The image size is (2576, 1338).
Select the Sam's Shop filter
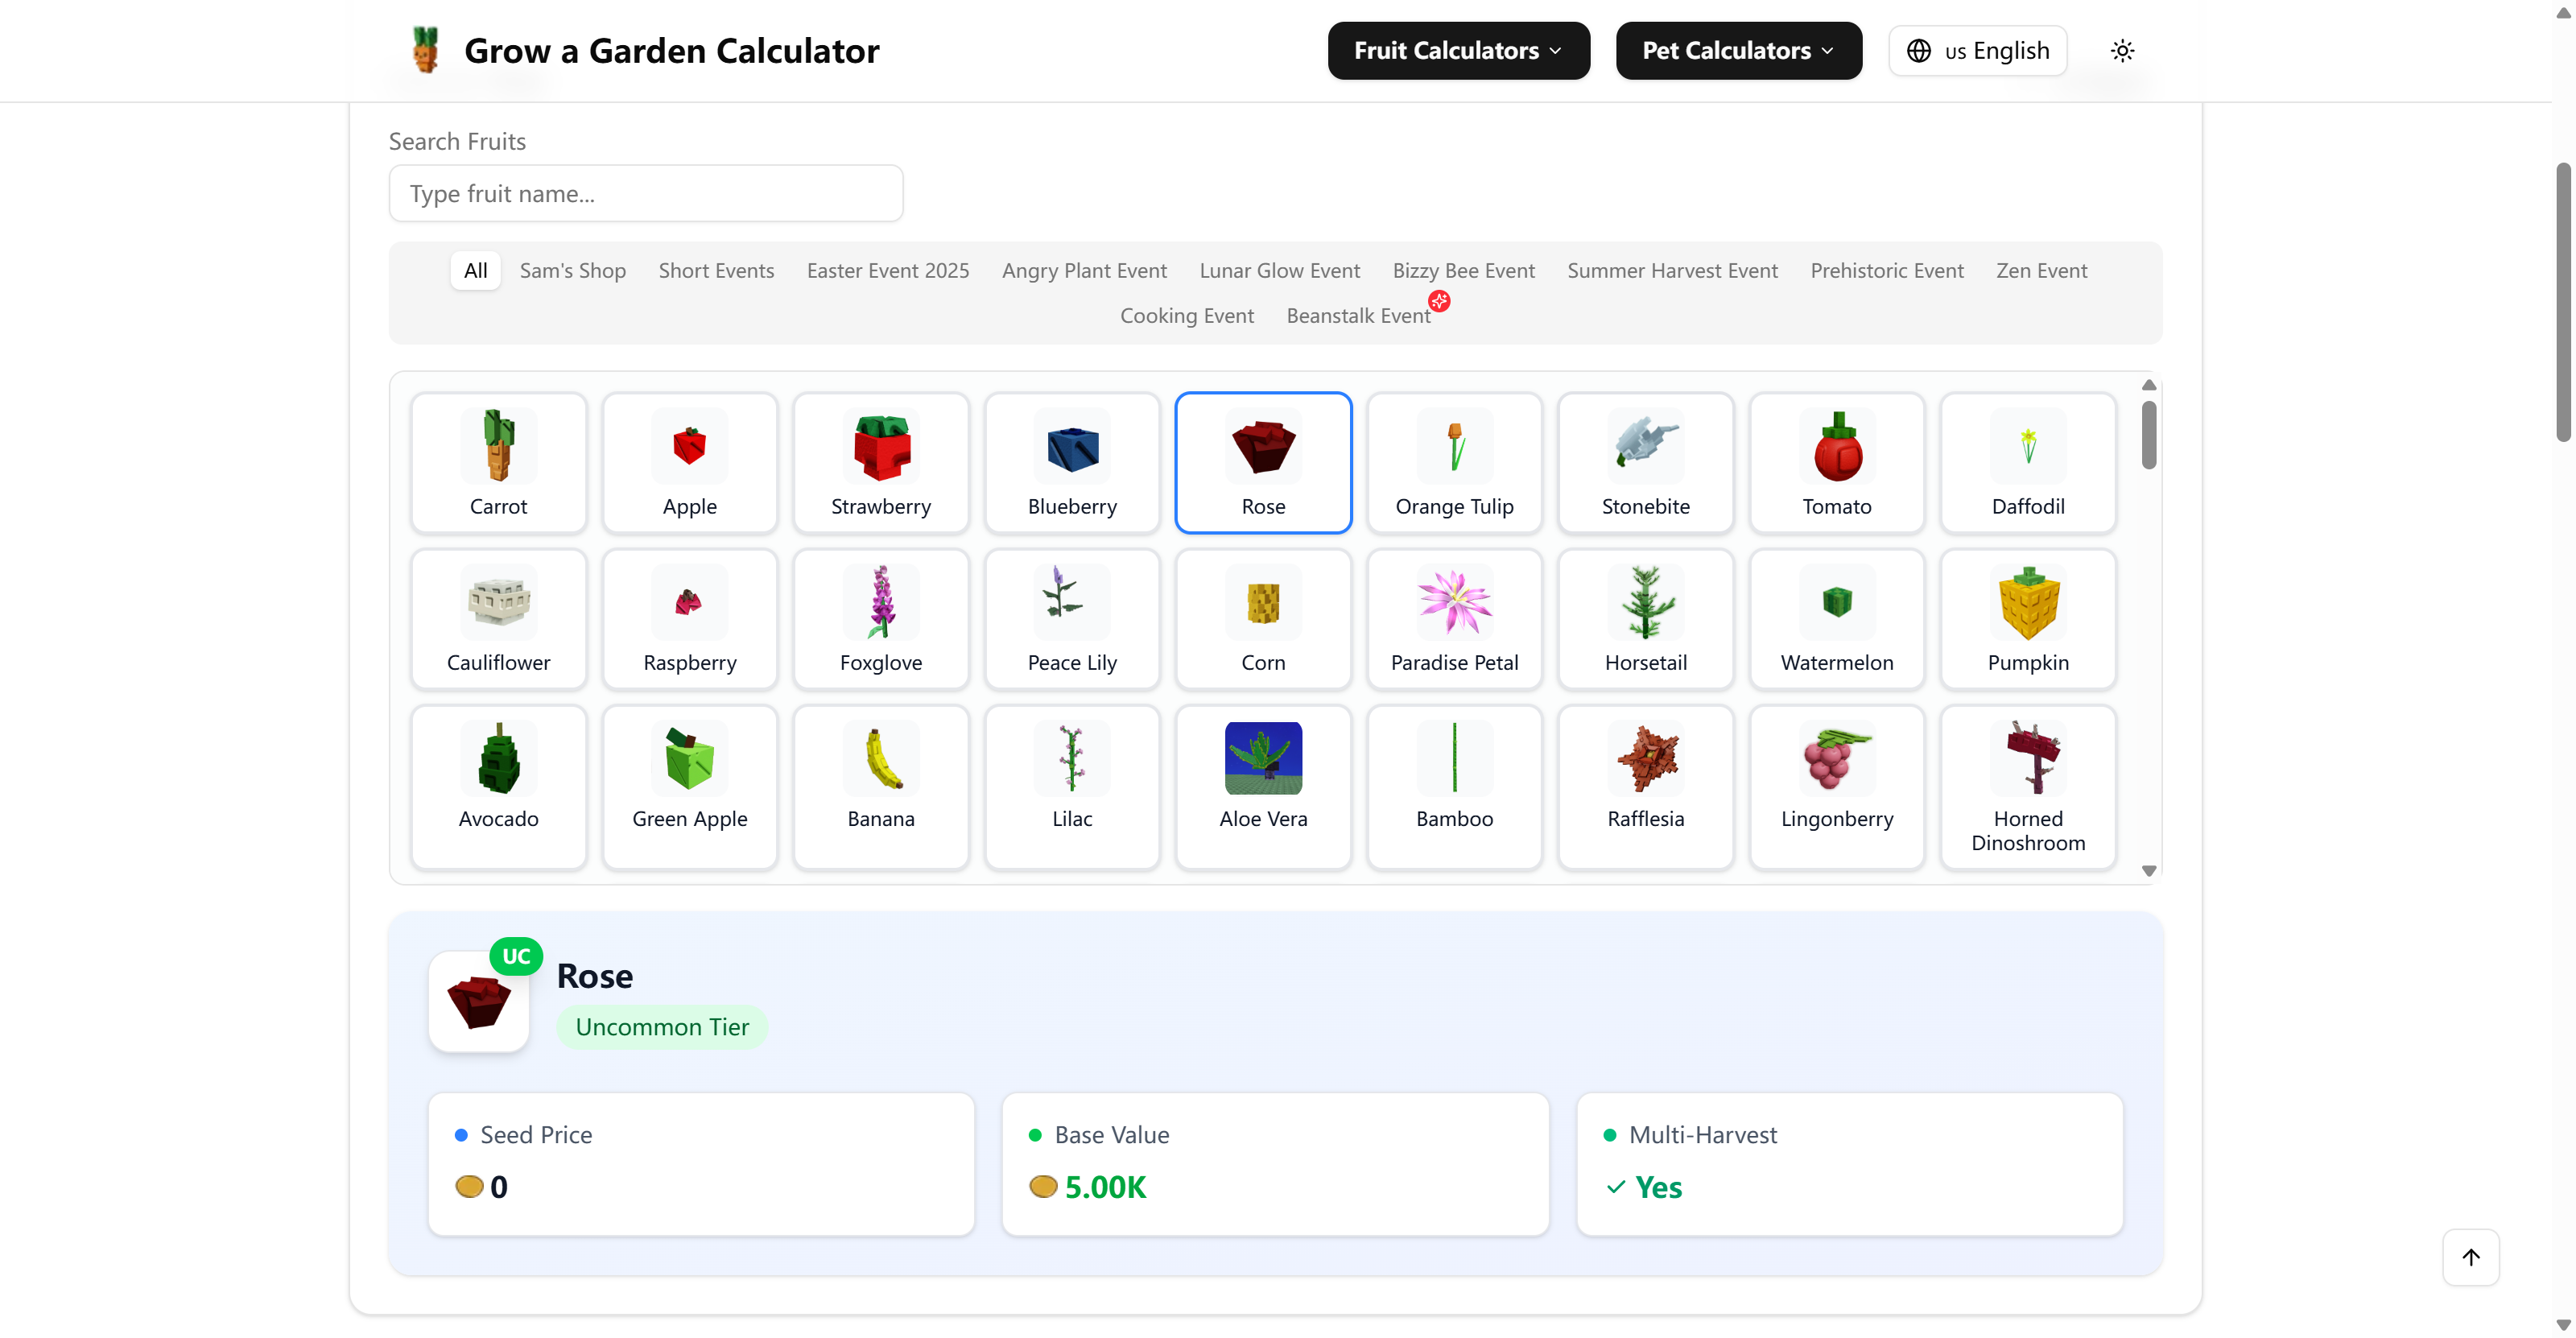point(572,270)
